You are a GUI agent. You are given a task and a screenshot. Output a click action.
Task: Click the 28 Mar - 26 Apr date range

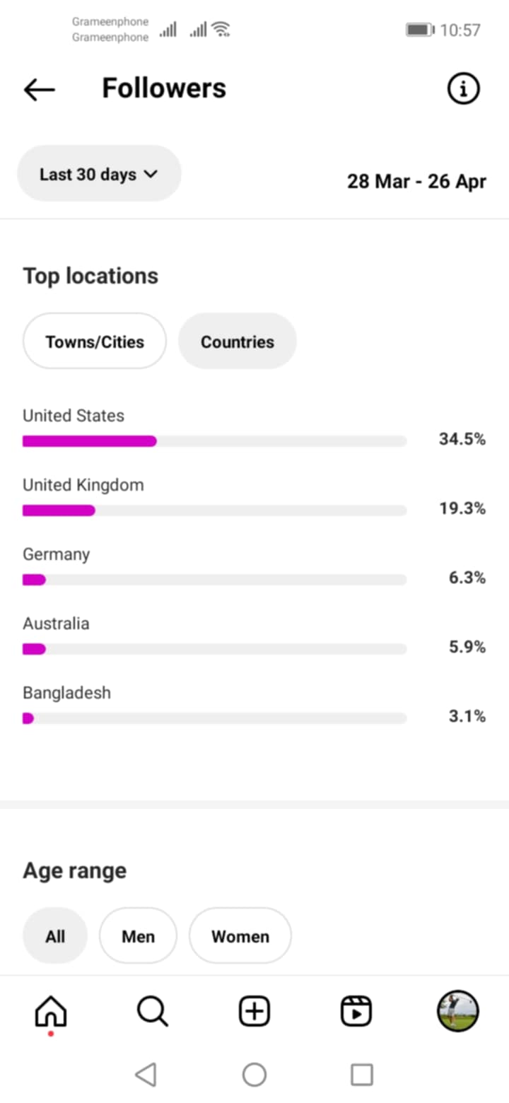[416, 181]
